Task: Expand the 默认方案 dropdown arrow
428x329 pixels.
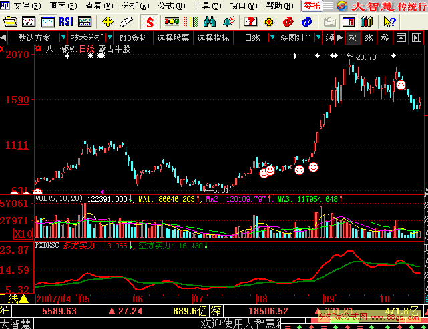Action: tap(63, 37)
